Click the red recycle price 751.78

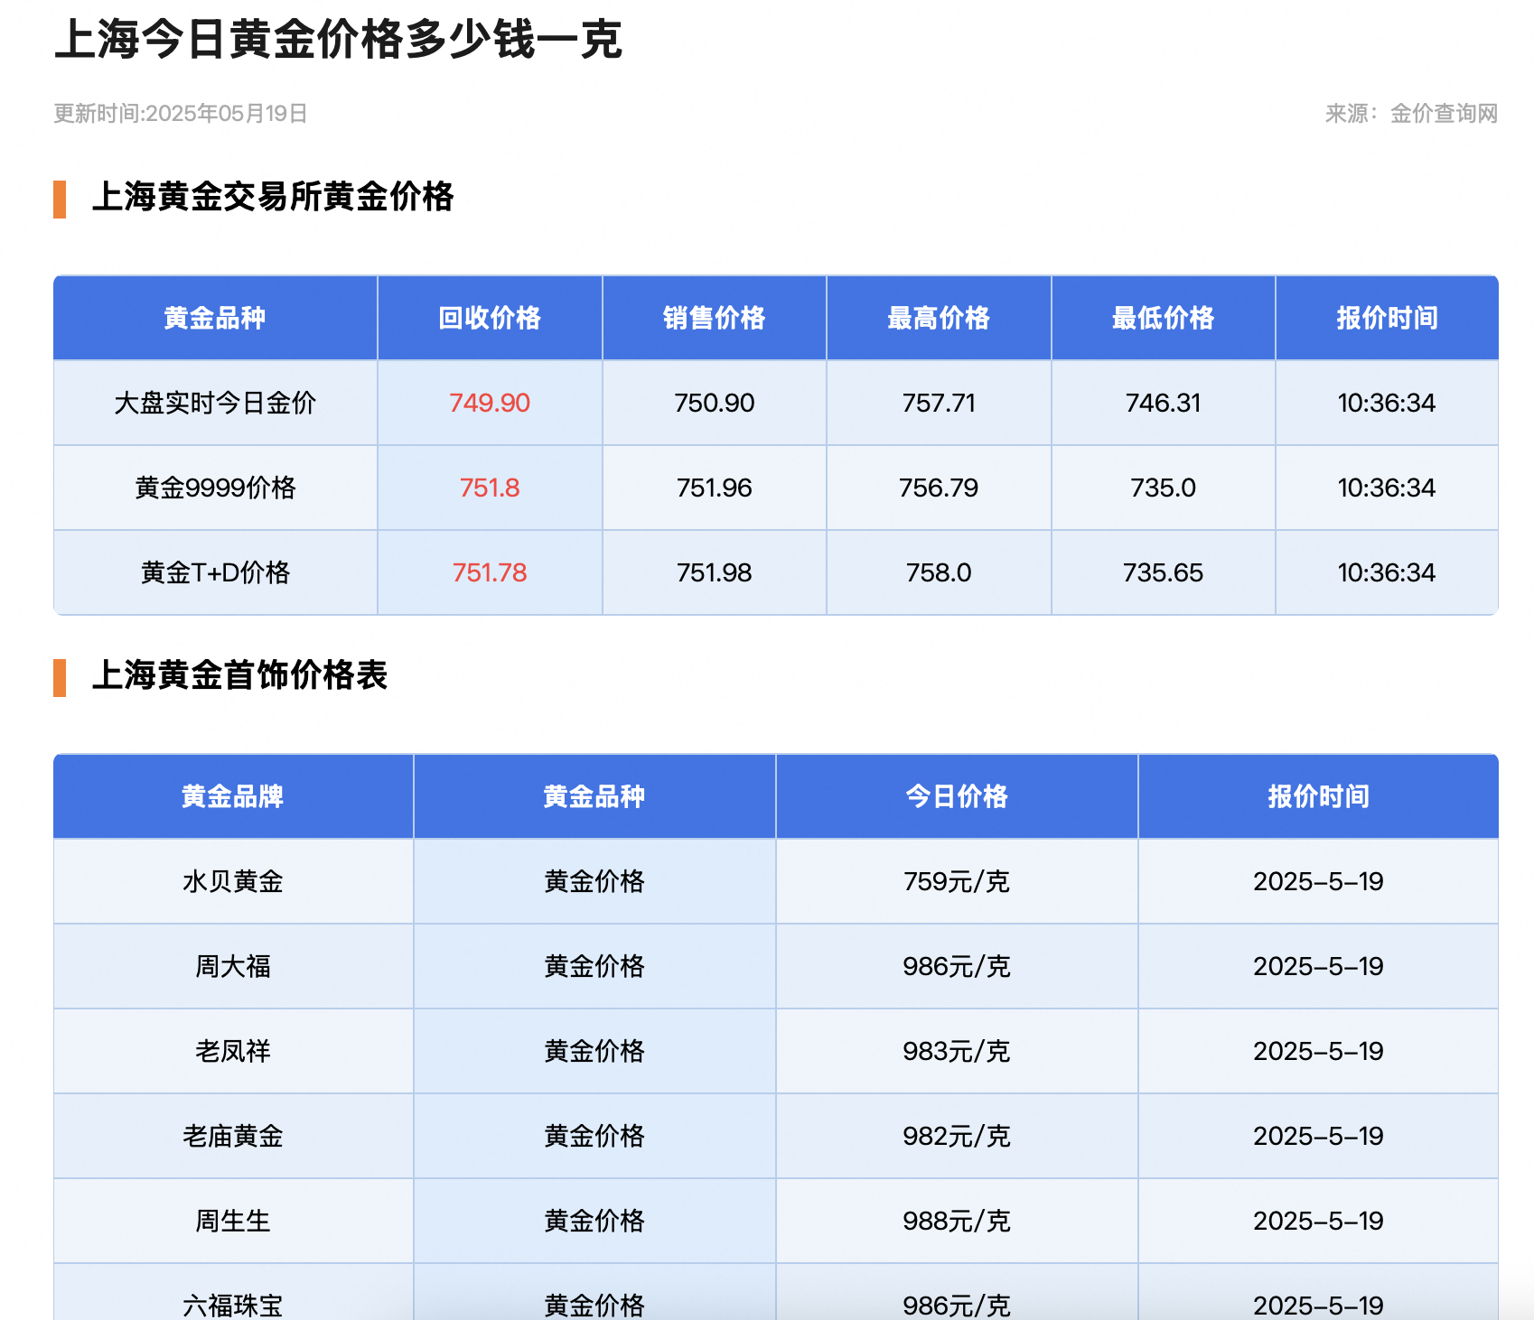pos(490,572)
